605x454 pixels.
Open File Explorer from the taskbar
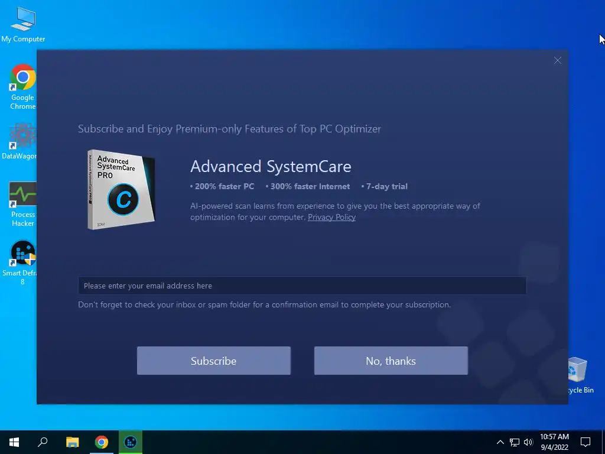(x=72, y=442)
